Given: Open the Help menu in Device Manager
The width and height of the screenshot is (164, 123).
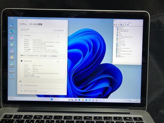Looking at the screenshot, I should (129, 23).
